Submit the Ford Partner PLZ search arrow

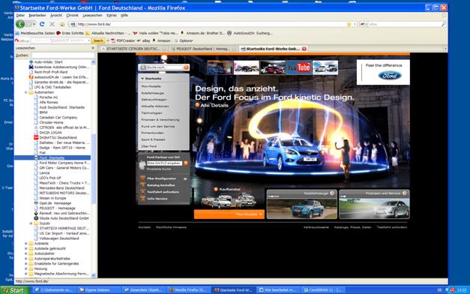pyautogui.click(x=186, y=163)
